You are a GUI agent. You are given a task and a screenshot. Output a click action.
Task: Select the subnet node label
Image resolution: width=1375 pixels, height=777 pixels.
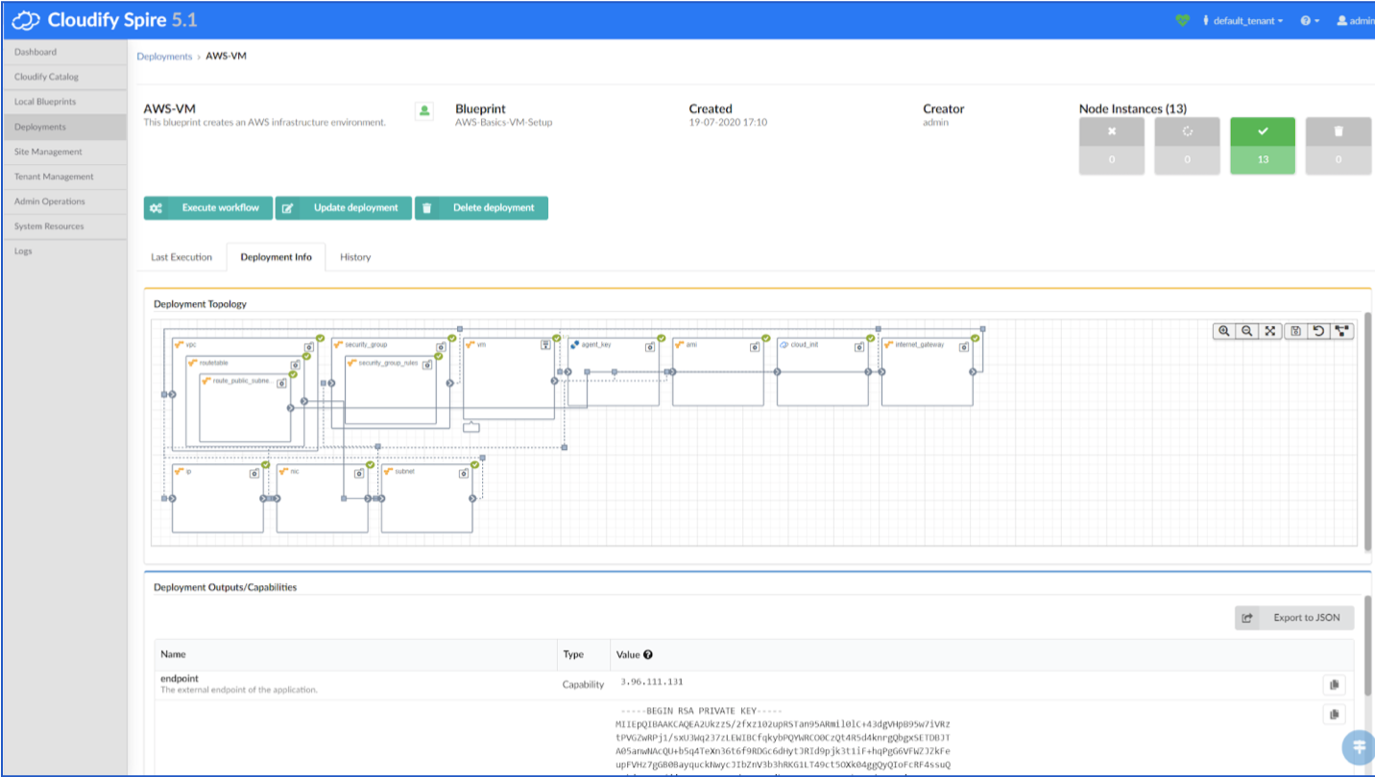tap(404, 471)
